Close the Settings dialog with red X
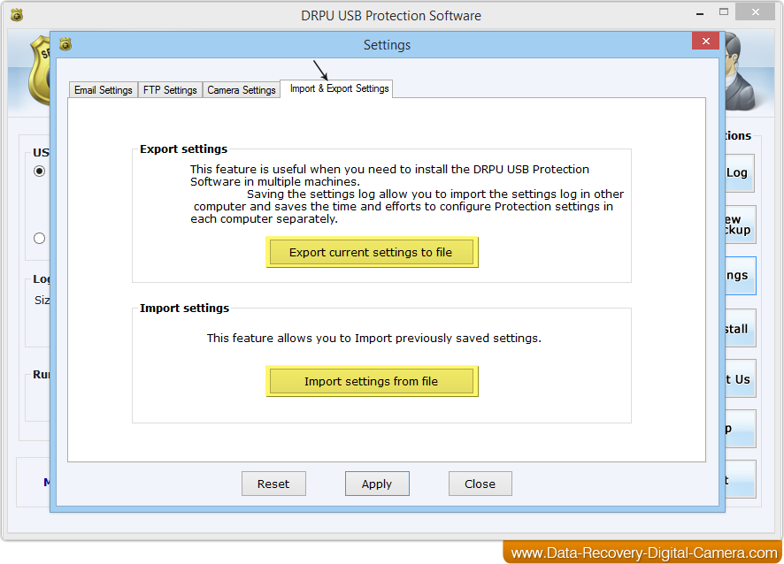This screenshot has height=564, width=784. [705, 41]
